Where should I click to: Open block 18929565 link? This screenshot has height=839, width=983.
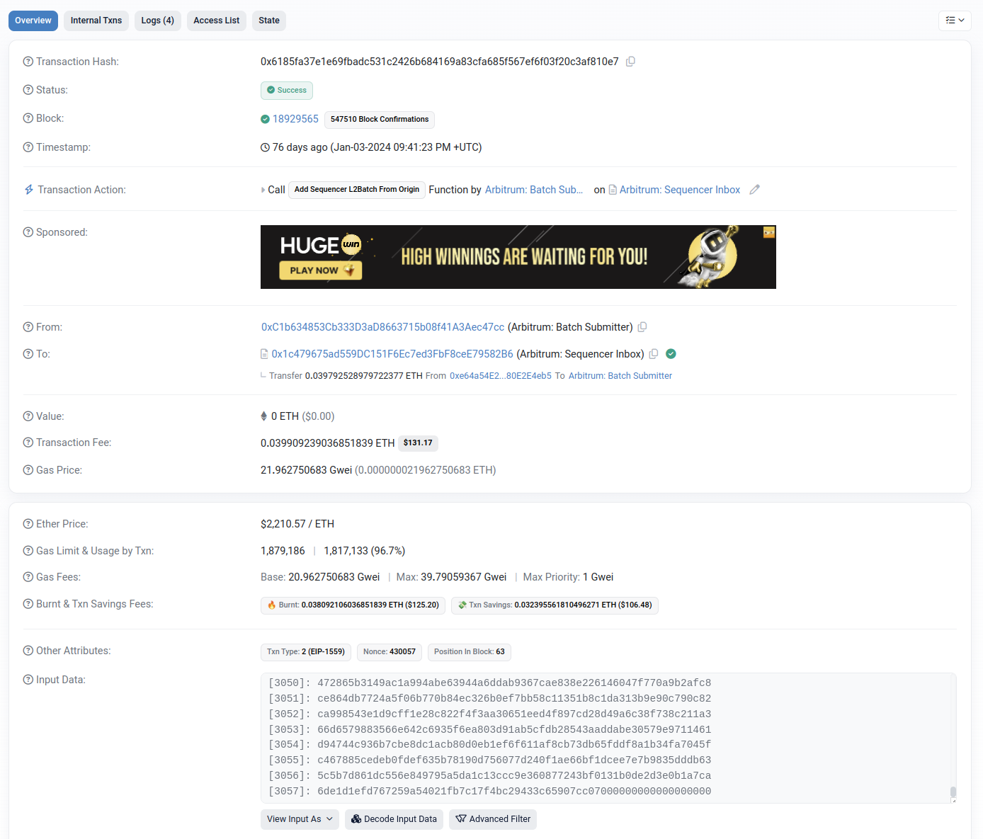[x=295, y=119]
